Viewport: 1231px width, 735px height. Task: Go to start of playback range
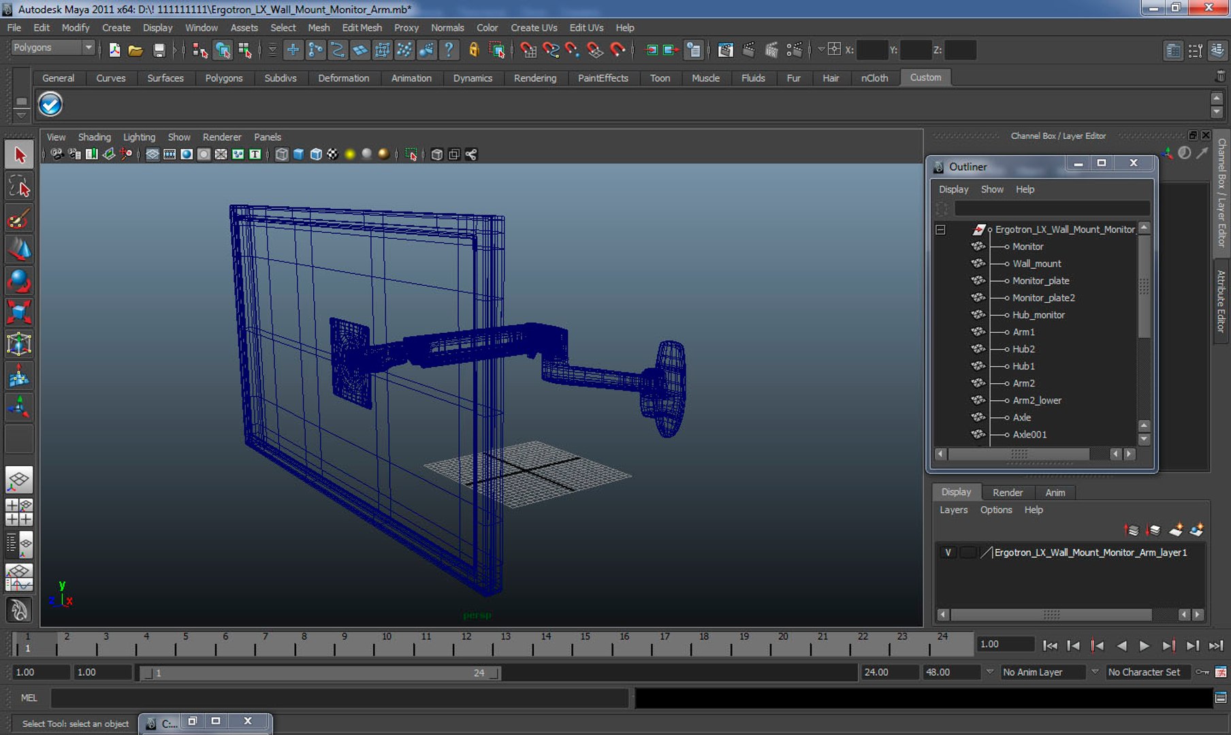pyautogui.click(x=1050, y=645)
